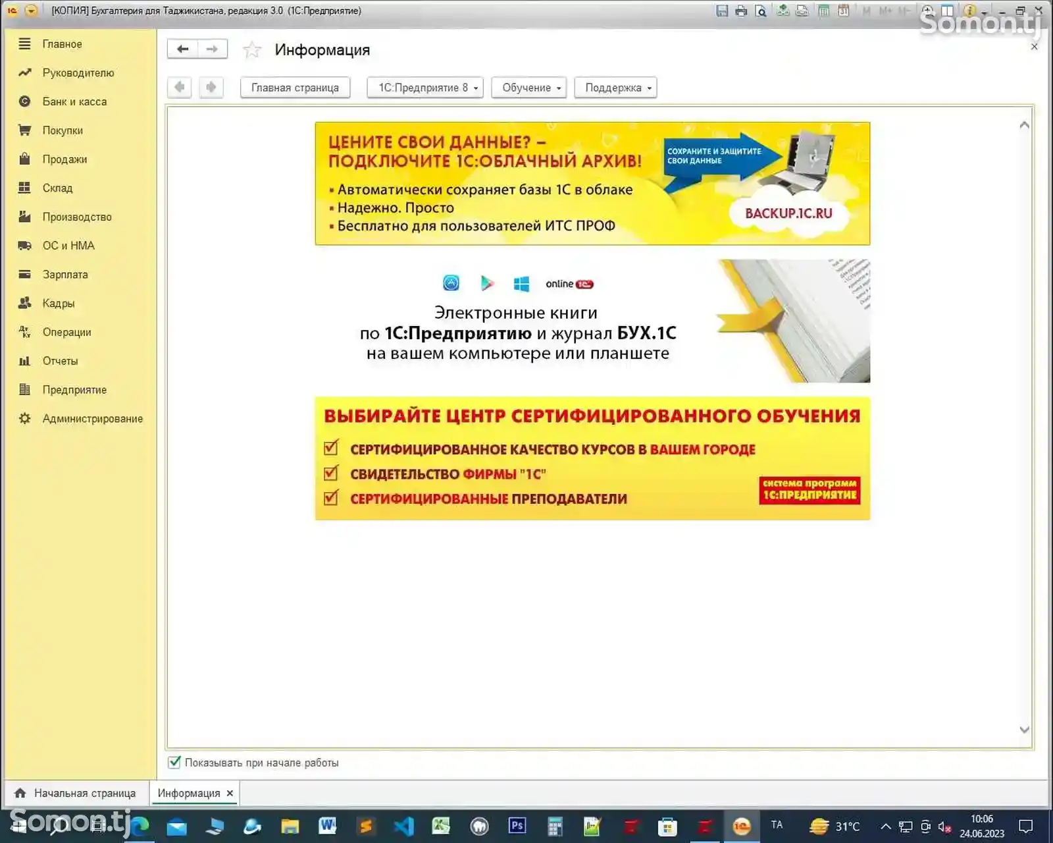The image size is (1053, 843).
Task: Click the browser back arrow in Информация
Action: (x=179, y=87)
